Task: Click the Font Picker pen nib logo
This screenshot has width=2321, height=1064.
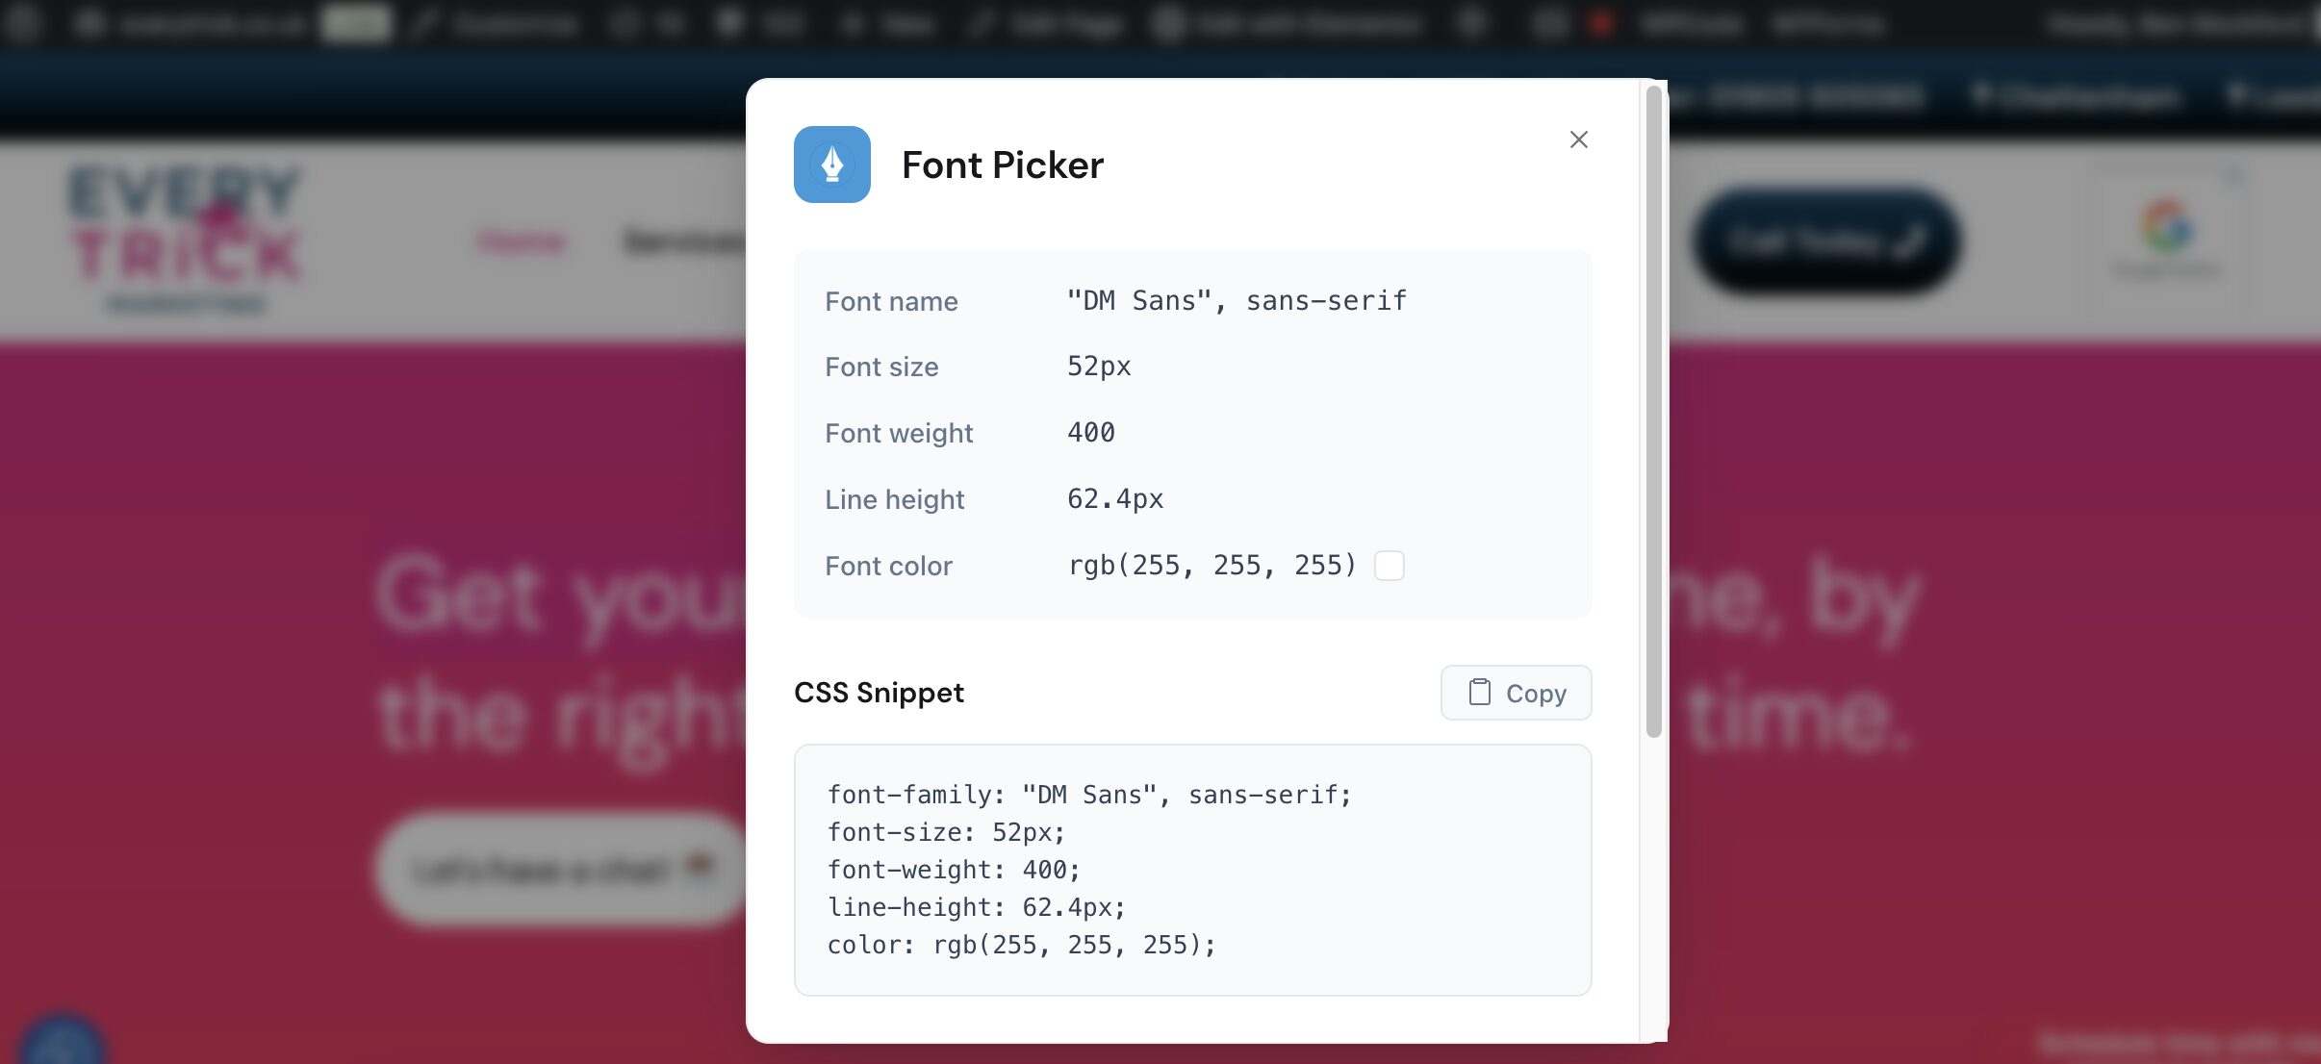Action: tap(832, 165)
